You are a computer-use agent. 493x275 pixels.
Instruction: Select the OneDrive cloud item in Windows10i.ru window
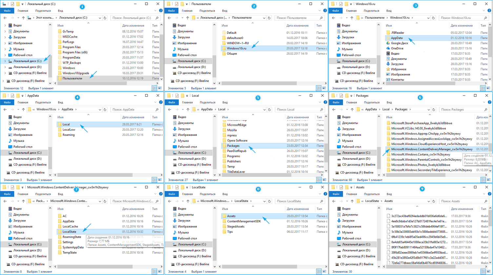388,48
